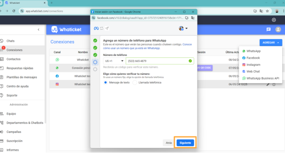
Task: Open the Conoce cómo usar un número link
Action: 148,46
